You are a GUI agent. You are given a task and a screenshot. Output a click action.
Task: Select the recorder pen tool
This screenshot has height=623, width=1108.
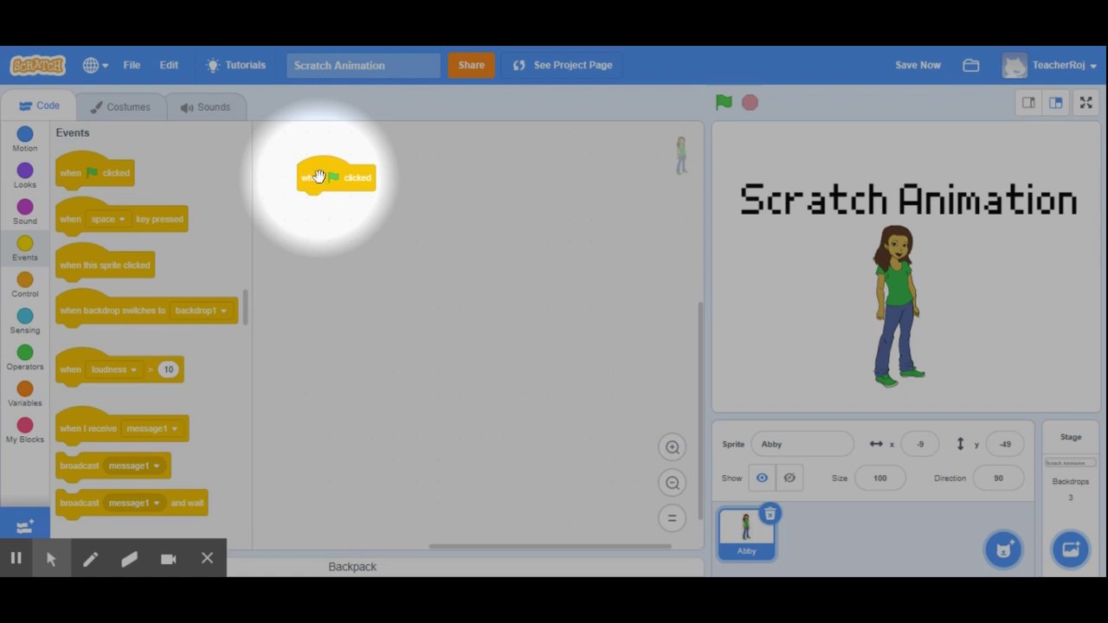pyautogui.click(x=90, y=559)
